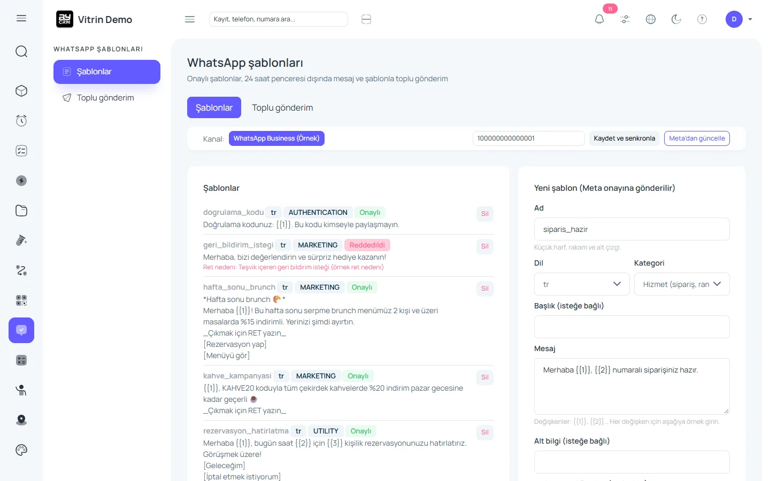Click "Meta'dan güncelle" button

pyautogui.click(x=697, y=138)
